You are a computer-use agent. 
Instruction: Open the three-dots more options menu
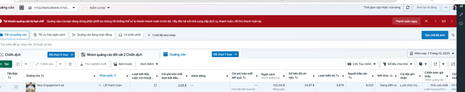[446, 8]
